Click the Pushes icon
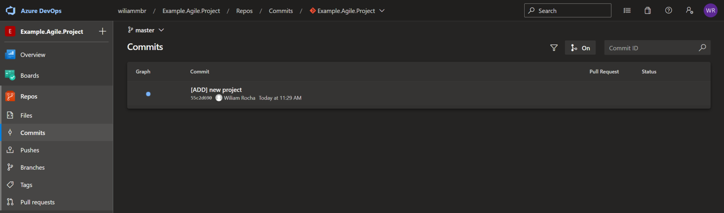Image resolution: width=724 pixels, height=213 pixels. tap(10, 150)
